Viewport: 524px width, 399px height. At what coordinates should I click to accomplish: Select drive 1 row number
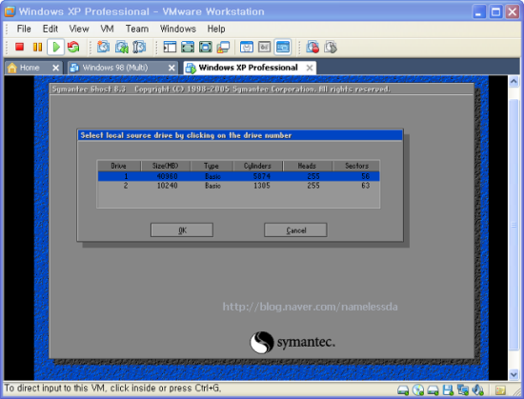pos(126,176)
